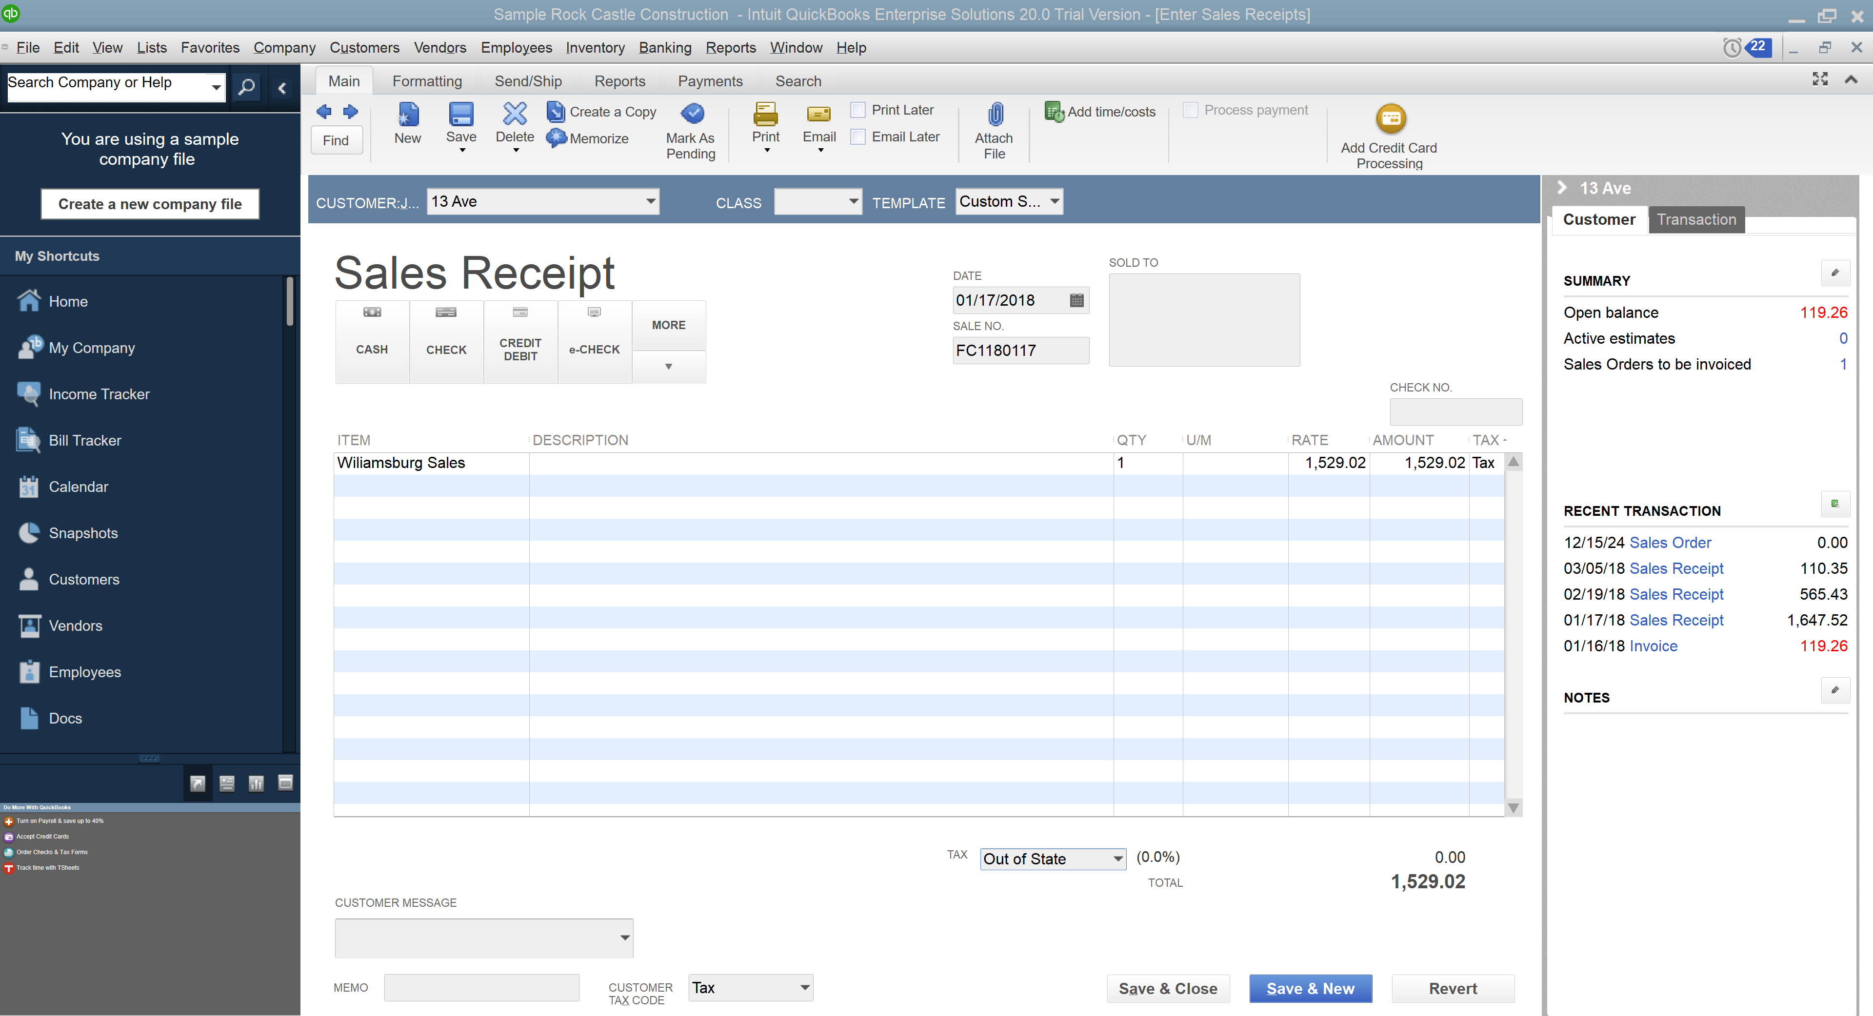Switch to the Payments tab

coord(710,80)
